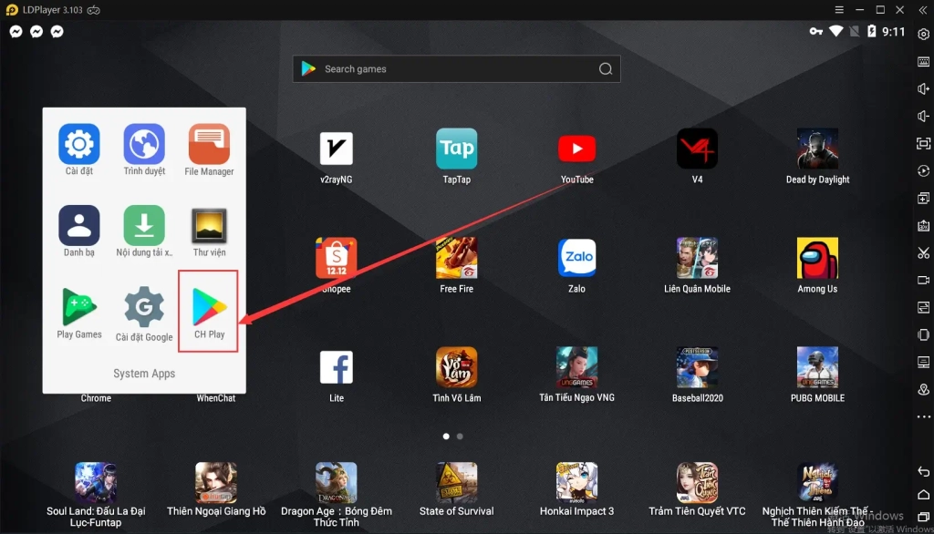Viewport: 934px width, 534px height.
Task: Launch v2rayNG app
Action: [x=336, y=149]
